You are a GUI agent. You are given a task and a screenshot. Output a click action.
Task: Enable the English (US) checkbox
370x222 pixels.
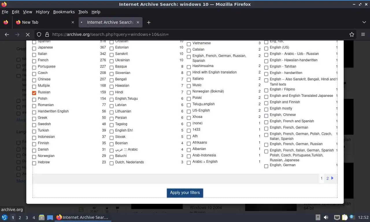pyautogui.click(x=266, y=48)
